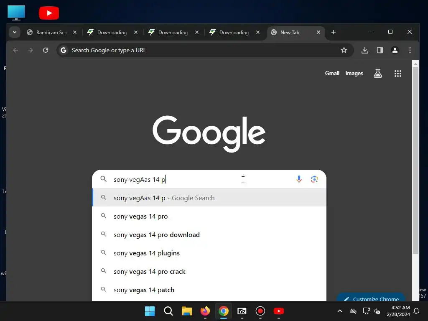428x321 pixels.
Task: Open Firefox from the taskbar
Action: click(205, 311)
